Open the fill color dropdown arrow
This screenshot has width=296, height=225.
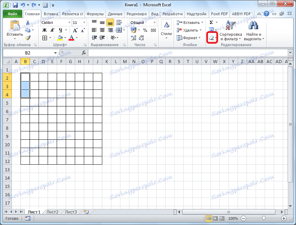[65, 38]
